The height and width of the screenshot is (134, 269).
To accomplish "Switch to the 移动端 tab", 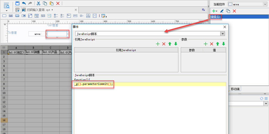I will point(235,89).
